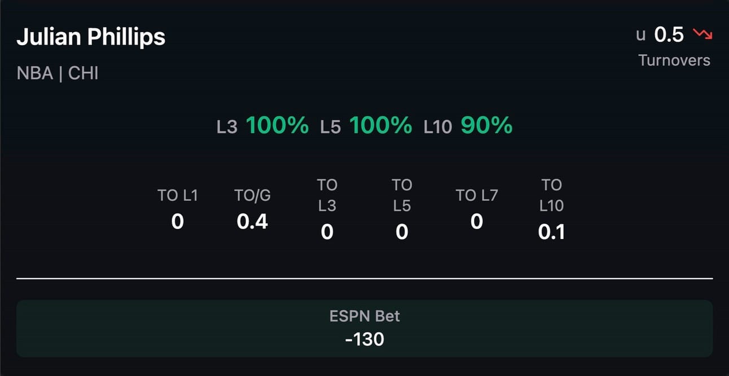Select the TO L3 stat column
This screenshot has width=729, height=376.
(x=327, y=209)
